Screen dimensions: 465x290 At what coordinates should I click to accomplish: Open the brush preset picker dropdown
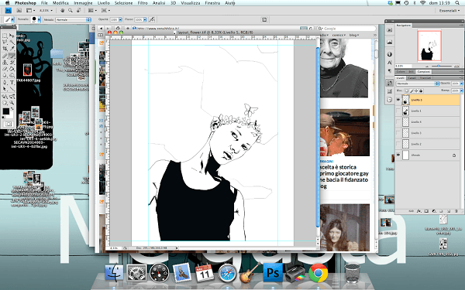39,19
